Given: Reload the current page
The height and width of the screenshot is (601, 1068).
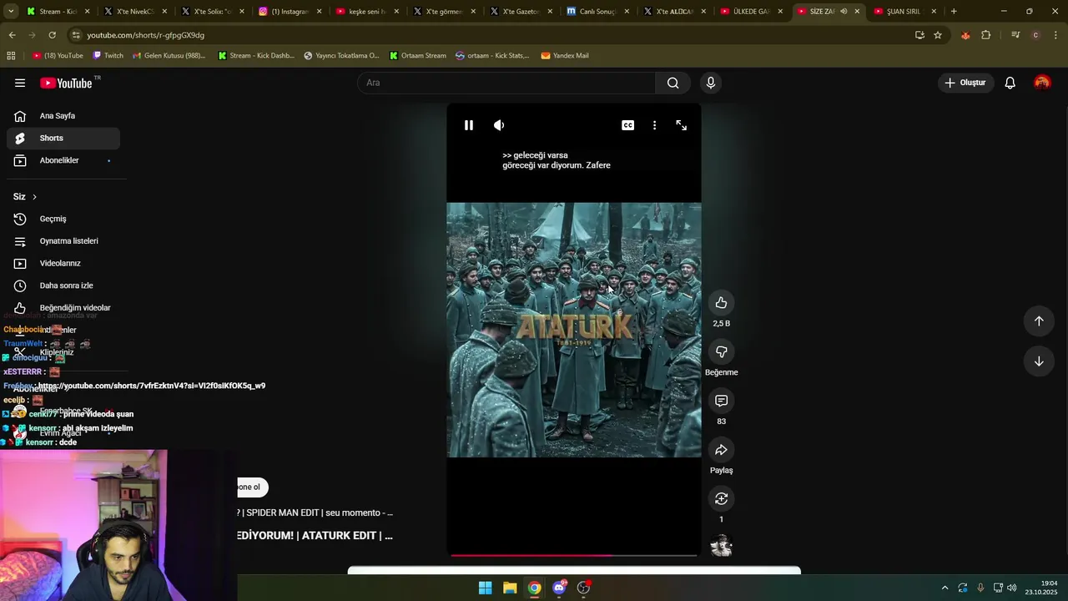Looking at the screenshot, I should pos(52,35).
